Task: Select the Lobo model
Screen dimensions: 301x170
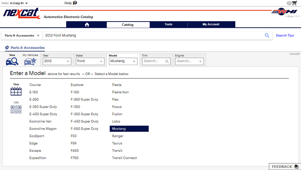Action: 116,121
